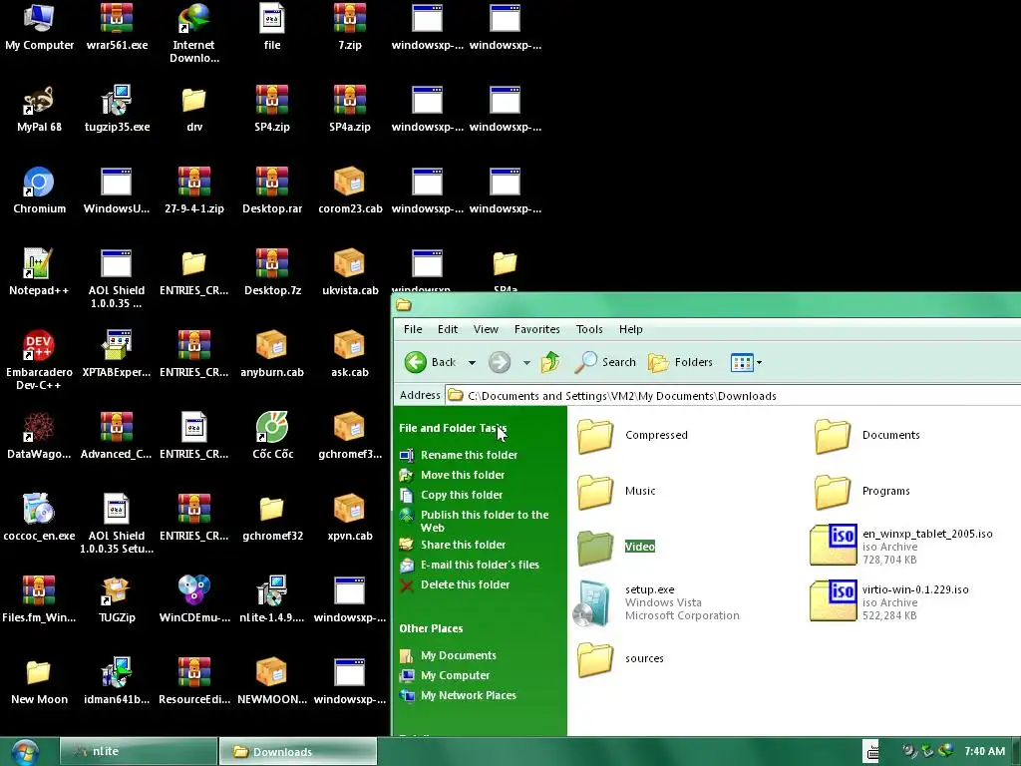Image resolution: width=1021 pixels, height=766 pixels.
Task: Select DataWago desktop shortcut
Action: point(39,435)
